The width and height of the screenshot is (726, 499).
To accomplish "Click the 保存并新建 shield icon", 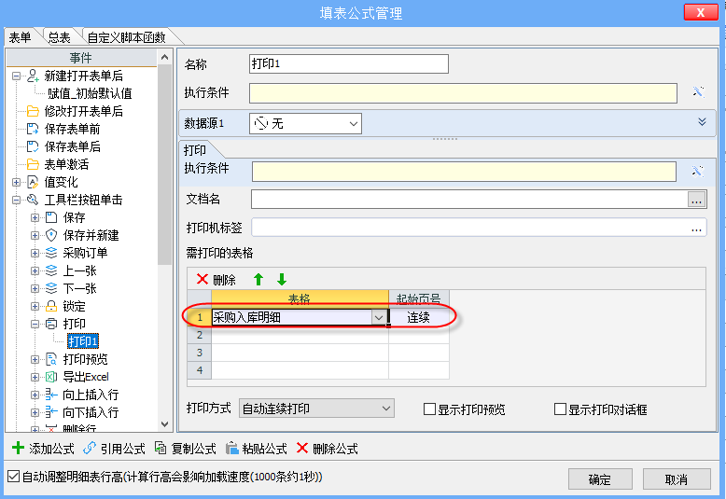I will click(51, 235).
